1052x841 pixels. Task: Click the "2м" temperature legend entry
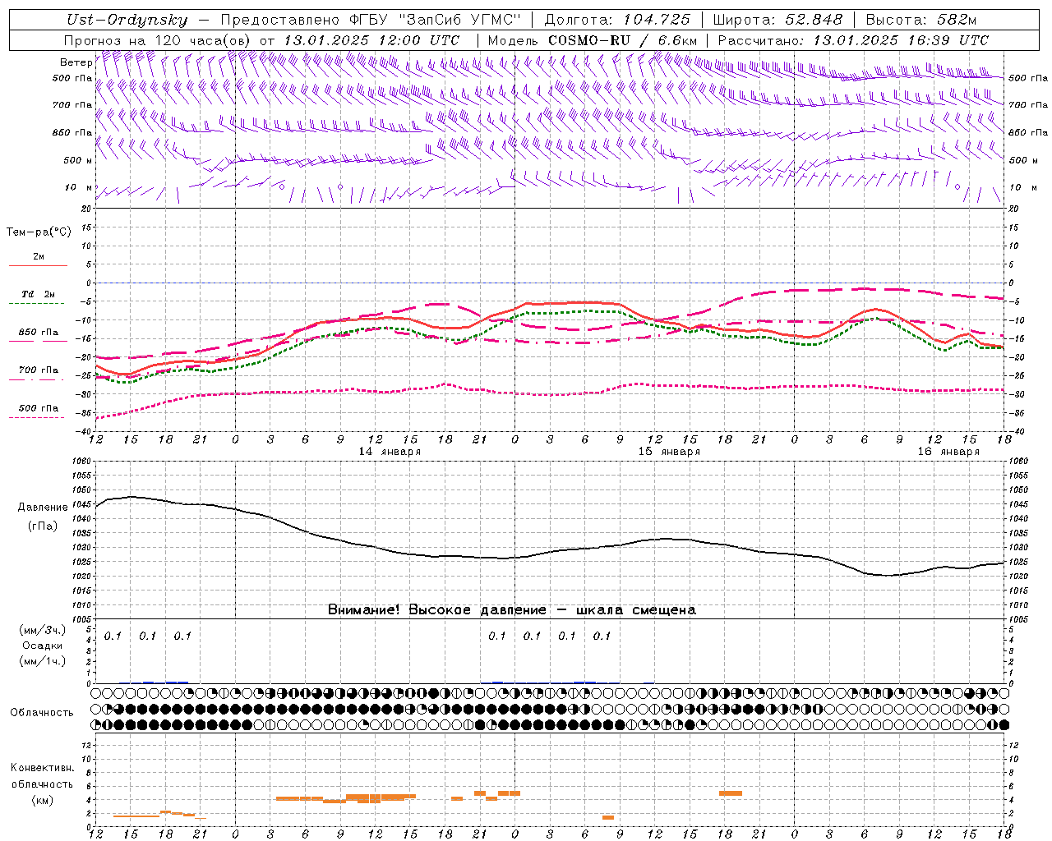(39, 257)
